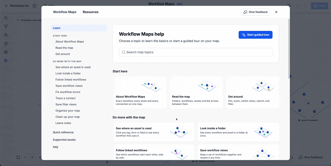Open Customer Journey filter behind the dialog
Viewport: 331px width, 166px height.
click(29, 20)
